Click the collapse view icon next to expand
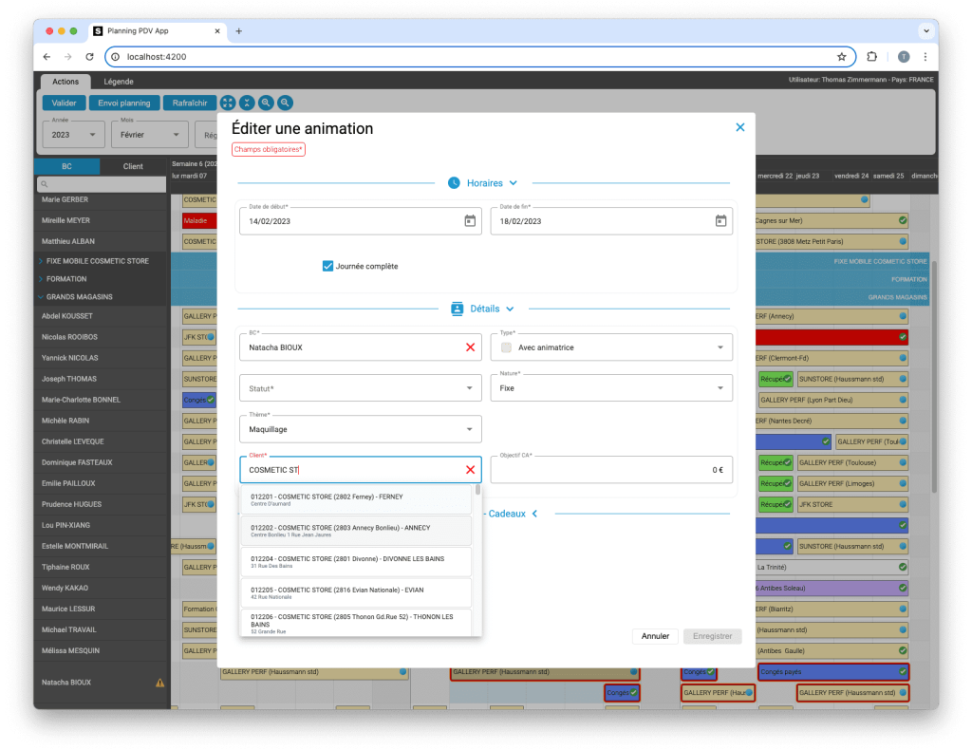This screenshot has height=750, width=972. click(x=246, y=103)
